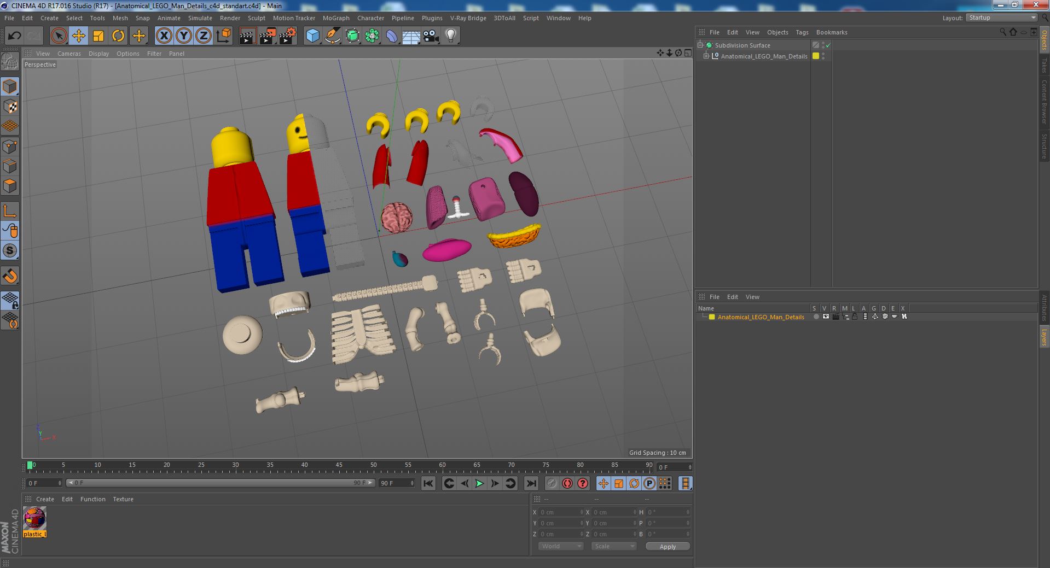Add a Light object
The width and height of the screenshot is (1050, 568).
click(451, 36)
